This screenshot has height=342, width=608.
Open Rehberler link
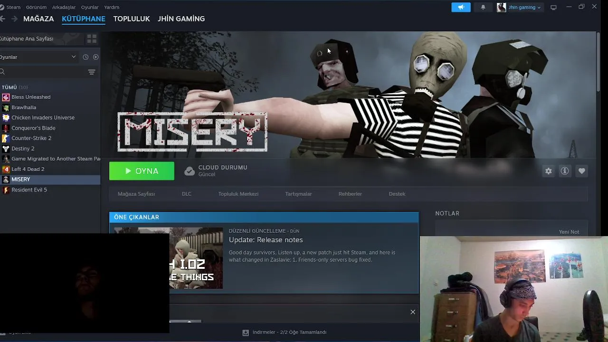(x=350, y=194)
